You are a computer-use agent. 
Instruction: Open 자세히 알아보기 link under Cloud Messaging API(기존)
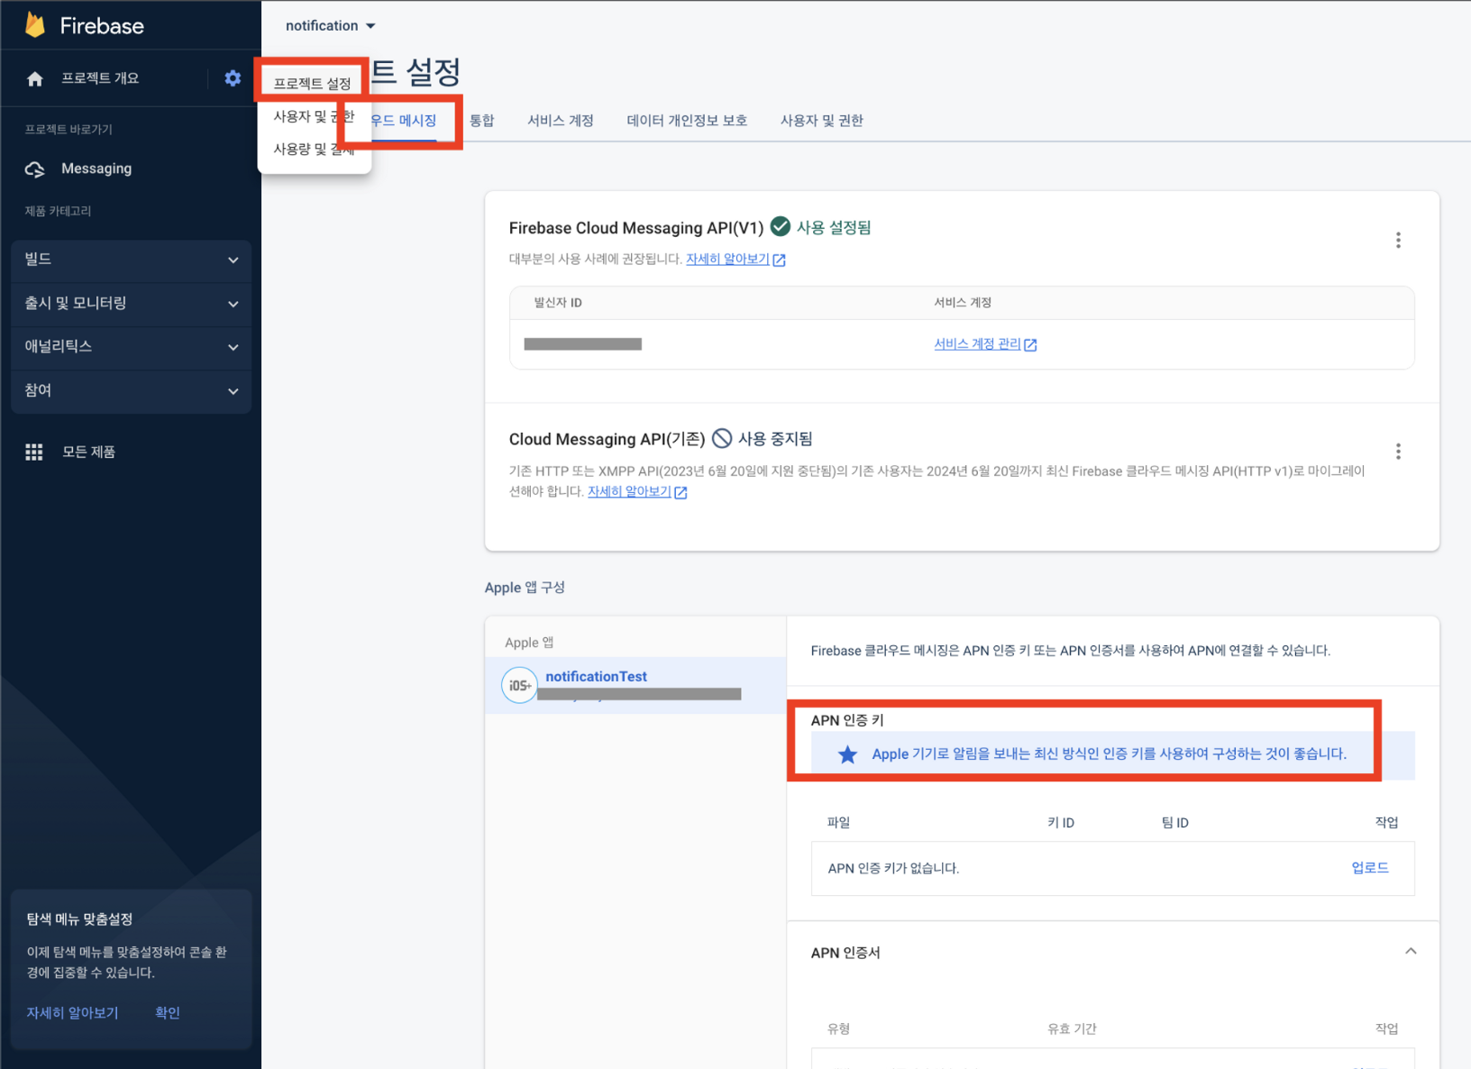[637, 492]
